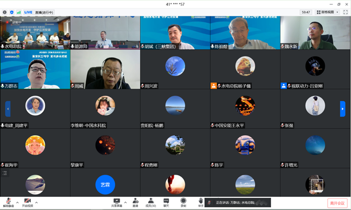Image resolution: width=351 pixels, height=210 pixels.
Task: Select 胡斌 (三峡集团) video tile
Action: (x=175, y=33)
